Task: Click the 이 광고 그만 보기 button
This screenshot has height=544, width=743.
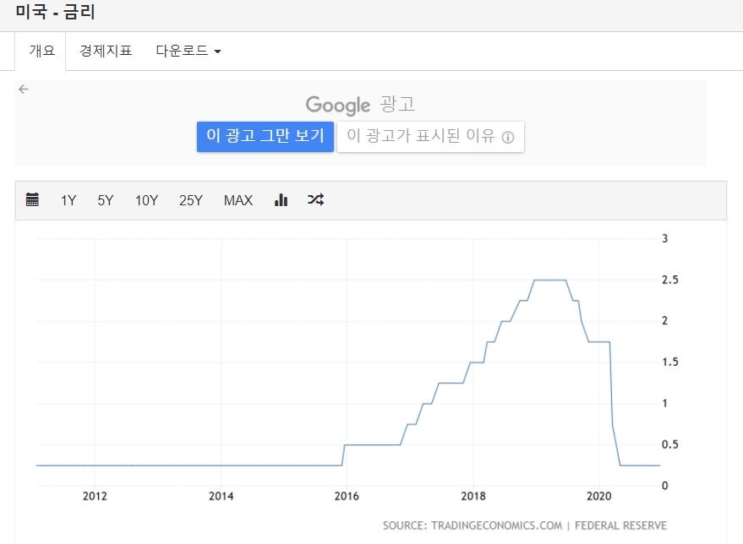Action: coord(265,136)
